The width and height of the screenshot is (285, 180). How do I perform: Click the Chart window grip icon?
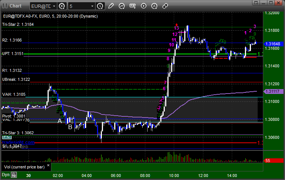tap(5, 6)
